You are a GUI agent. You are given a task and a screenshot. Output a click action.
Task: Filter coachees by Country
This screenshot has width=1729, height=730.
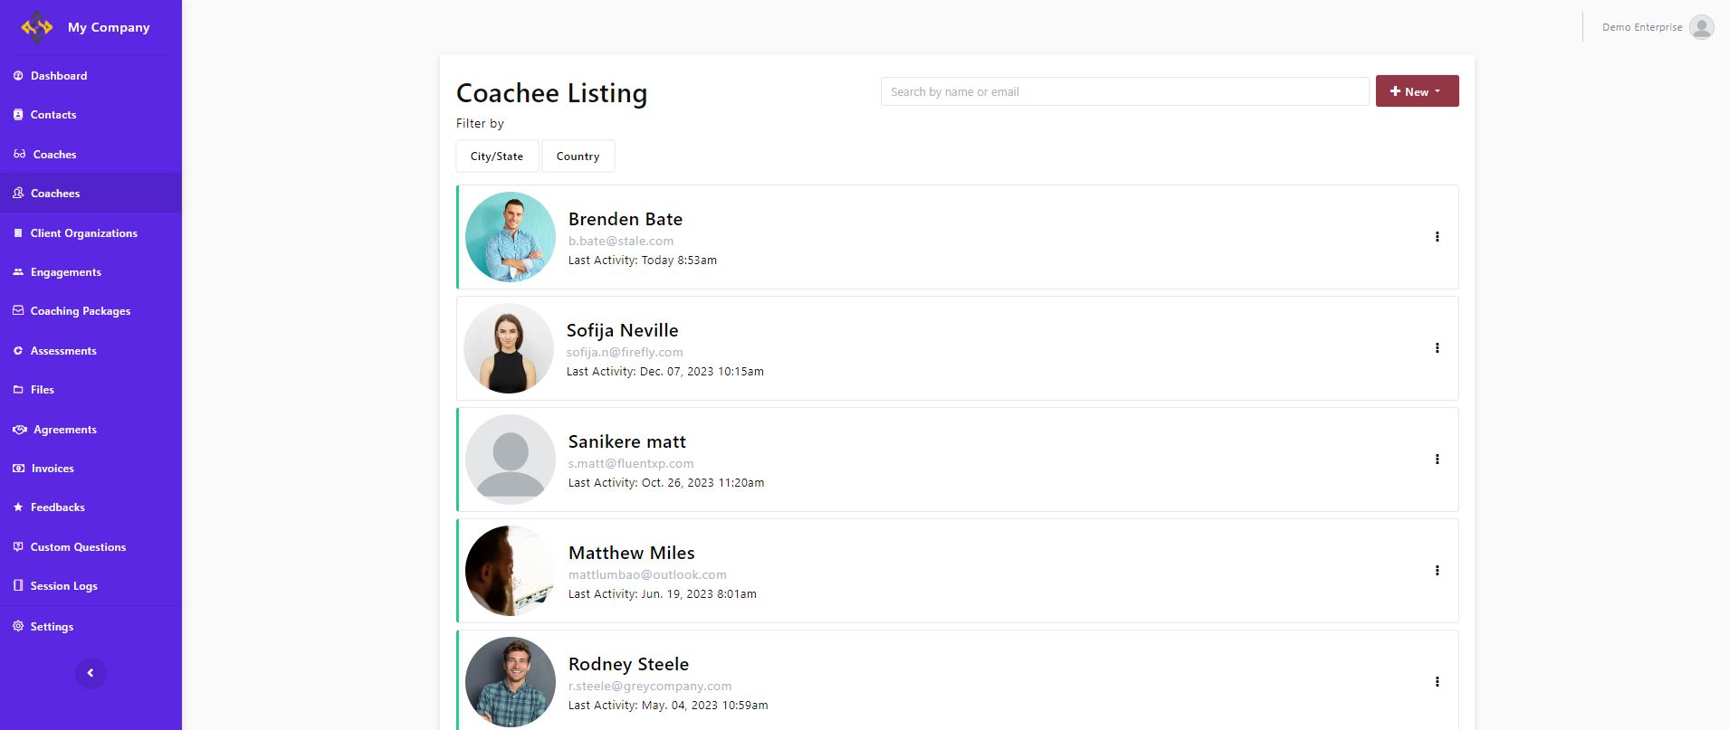point(578,156)
